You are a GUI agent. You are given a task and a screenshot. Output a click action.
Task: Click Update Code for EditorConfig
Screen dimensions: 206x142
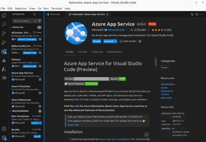point(30,53)
